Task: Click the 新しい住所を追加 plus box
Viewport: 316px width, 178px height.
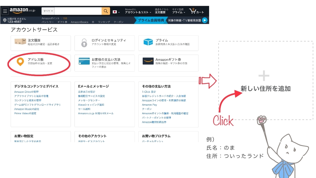Action: (x=265, y=80)
